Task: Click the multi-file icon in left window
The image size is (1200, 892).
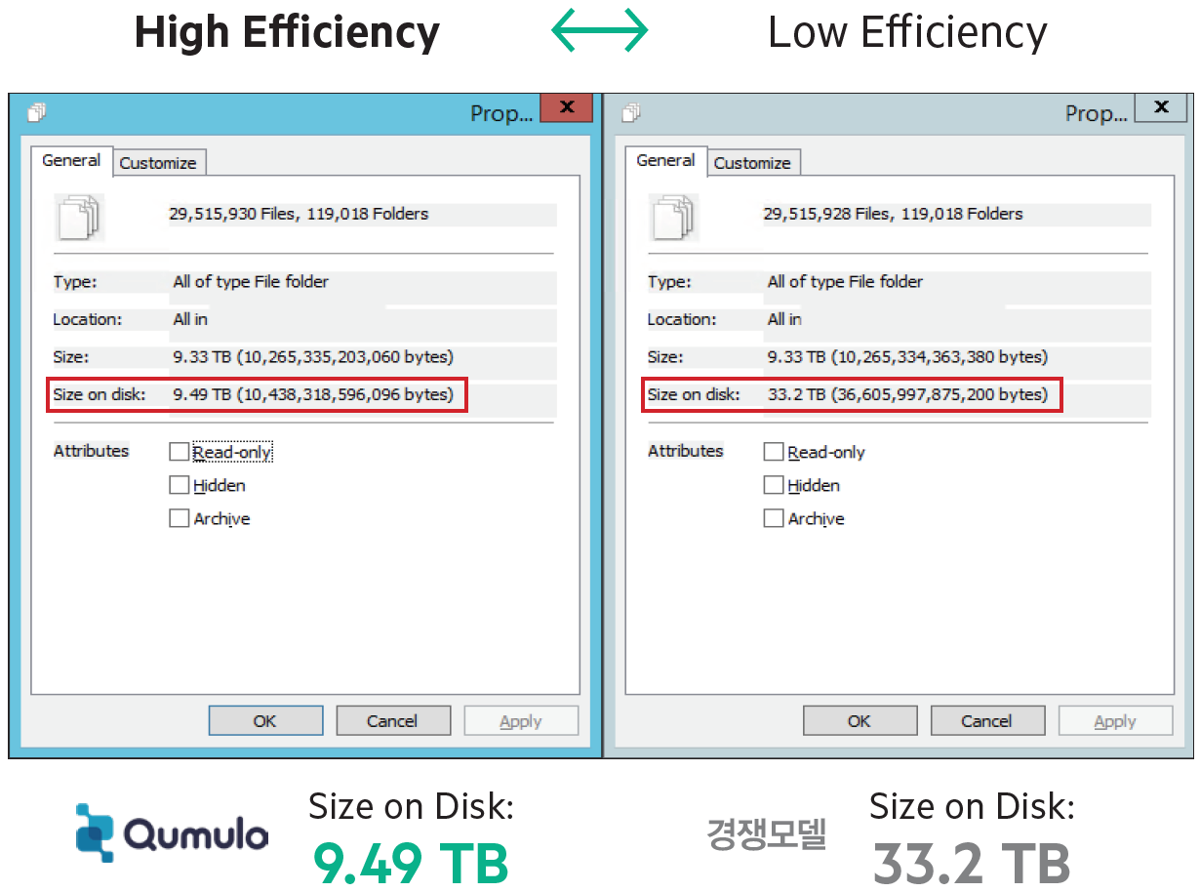Action: (x=81, y=217)
